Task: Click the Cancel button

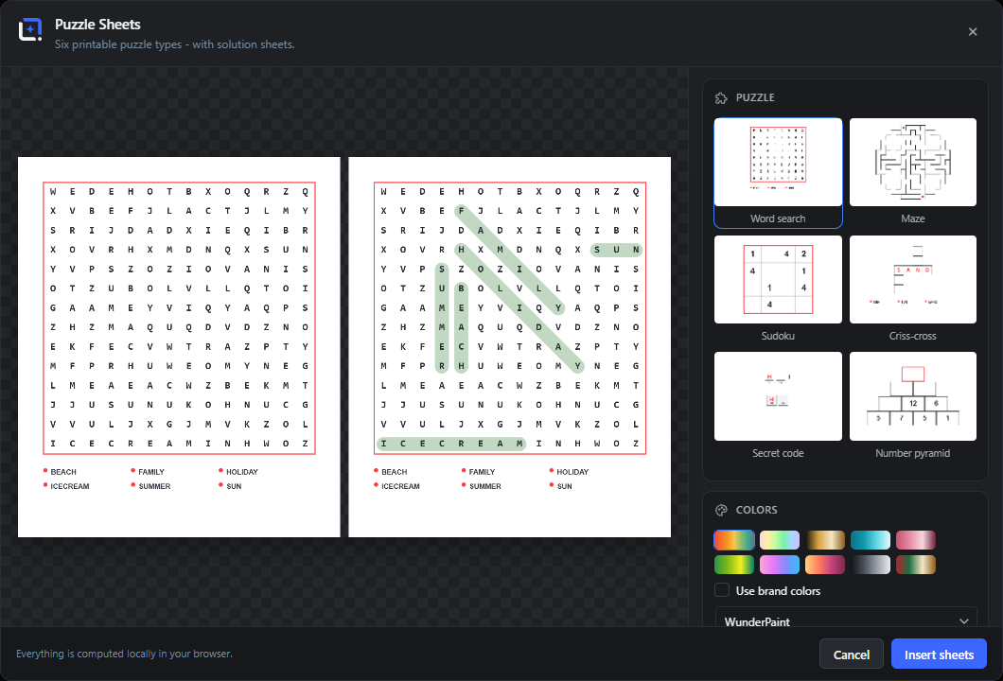Action: point(852,655)
